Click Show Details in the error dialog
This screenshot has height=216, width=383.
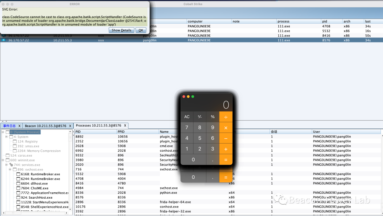(121, 30)
